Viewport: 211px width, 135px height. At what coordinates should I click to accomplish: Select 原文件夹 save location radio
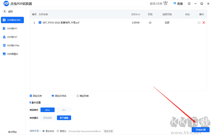pos(44,131)
